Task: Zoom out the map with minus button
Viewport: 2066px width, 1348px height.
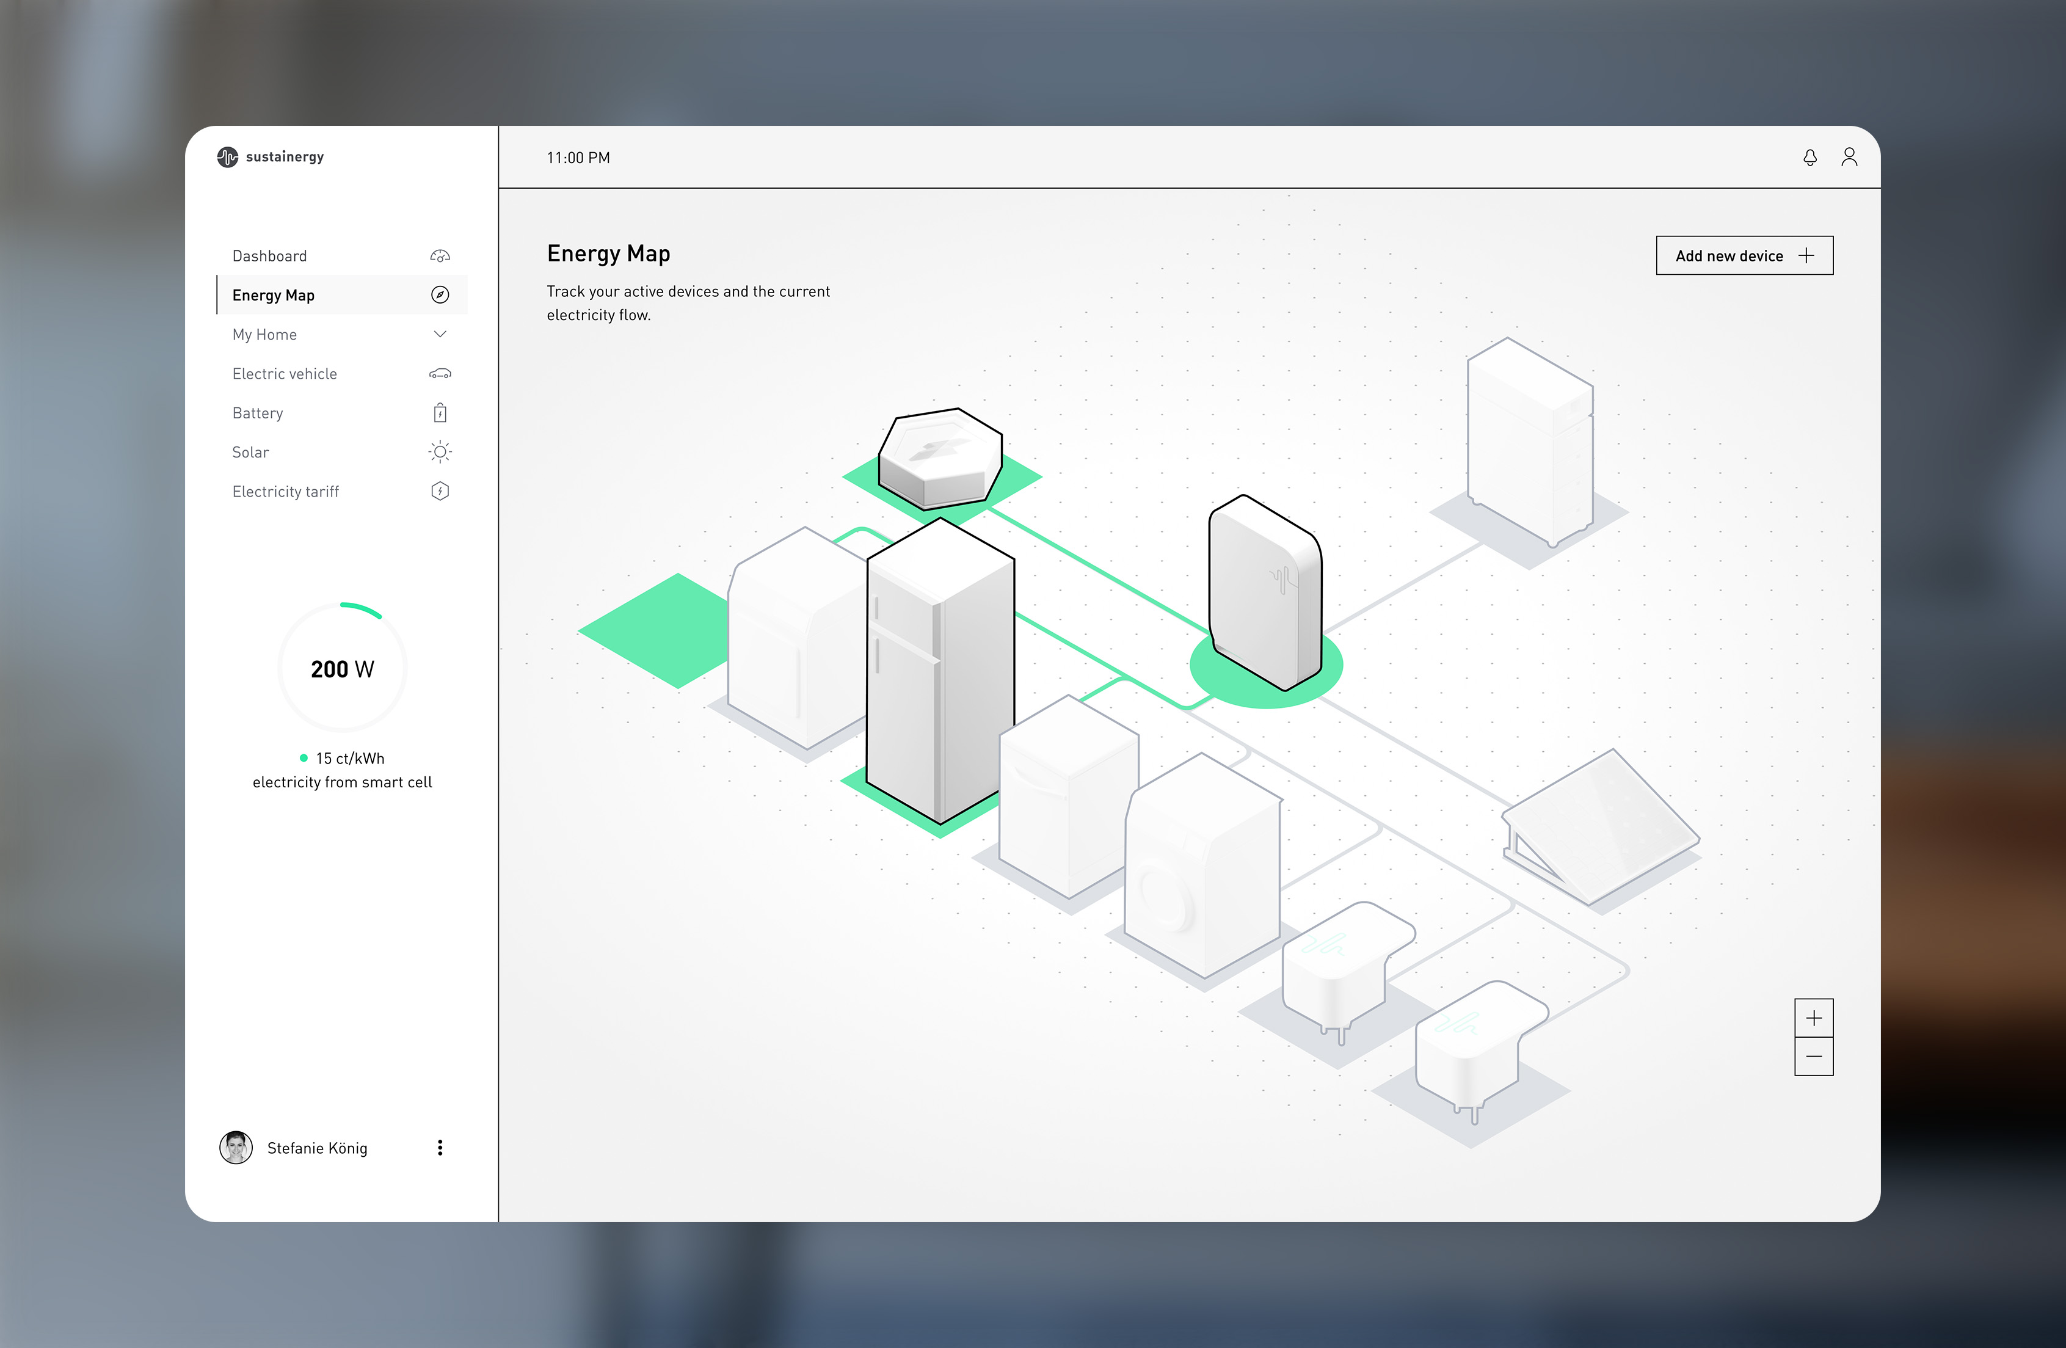Action: tap(1813, 1057)
